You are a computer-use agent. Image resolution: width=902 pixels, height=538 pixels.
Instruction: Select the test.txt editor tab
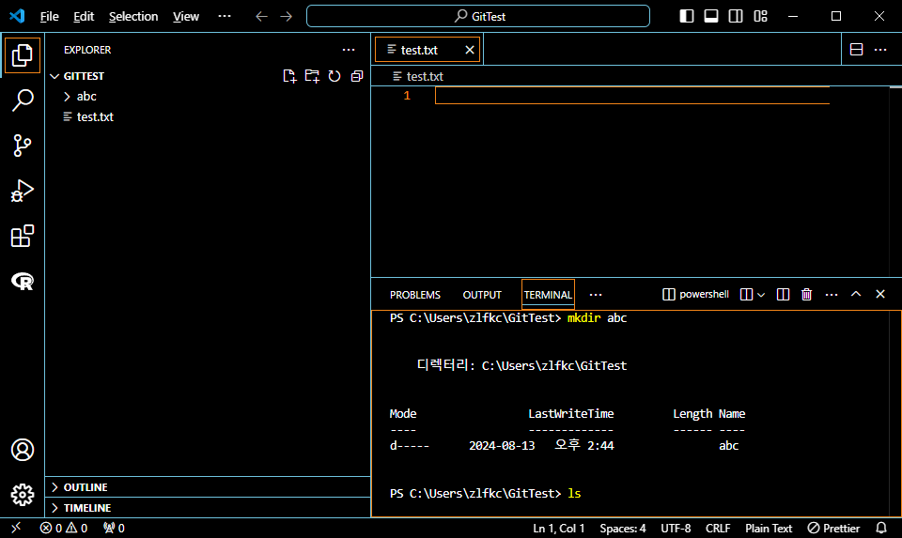pyautogui.click(x=428, y=50)
